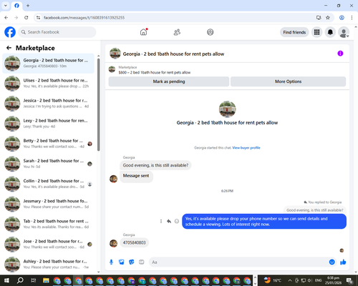Open File Explorer from the taskbar

[46, 280]
